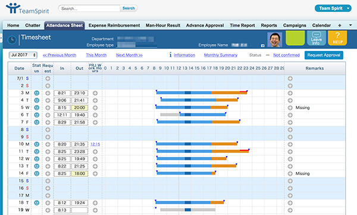
Task: Open the Monthly Summary link
Action: [221, 55]
